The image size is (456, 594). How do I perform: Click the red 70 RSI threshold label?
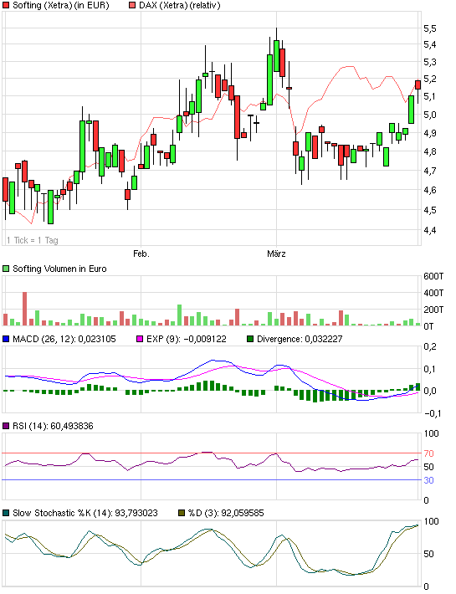428,453
